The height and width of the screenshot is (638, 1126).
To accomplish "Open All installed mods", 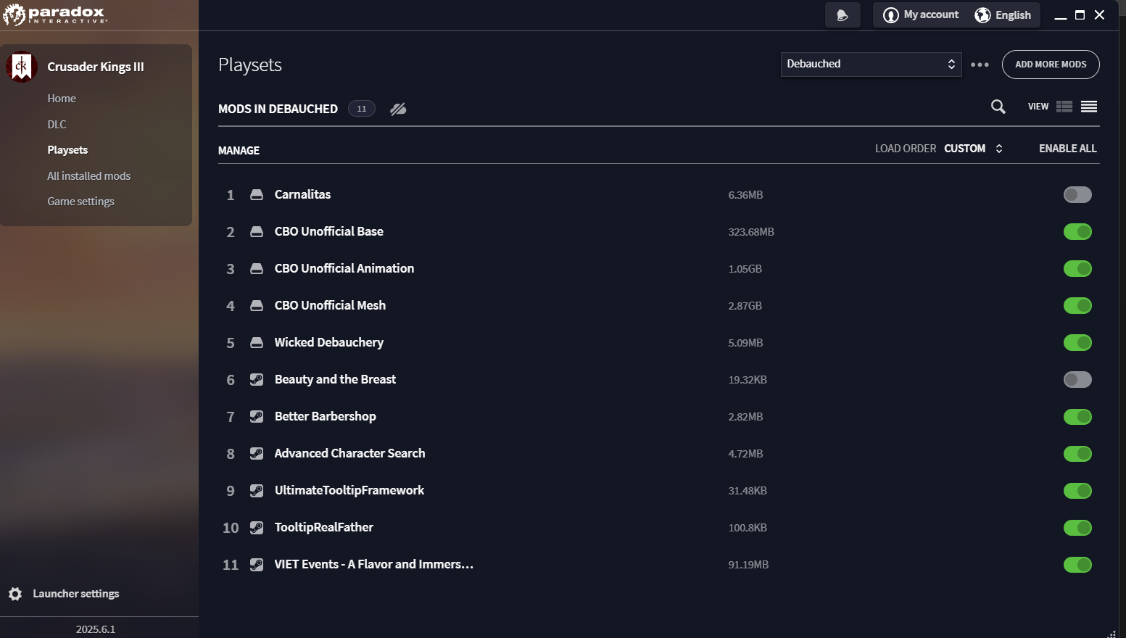I will tap(88, 175).
